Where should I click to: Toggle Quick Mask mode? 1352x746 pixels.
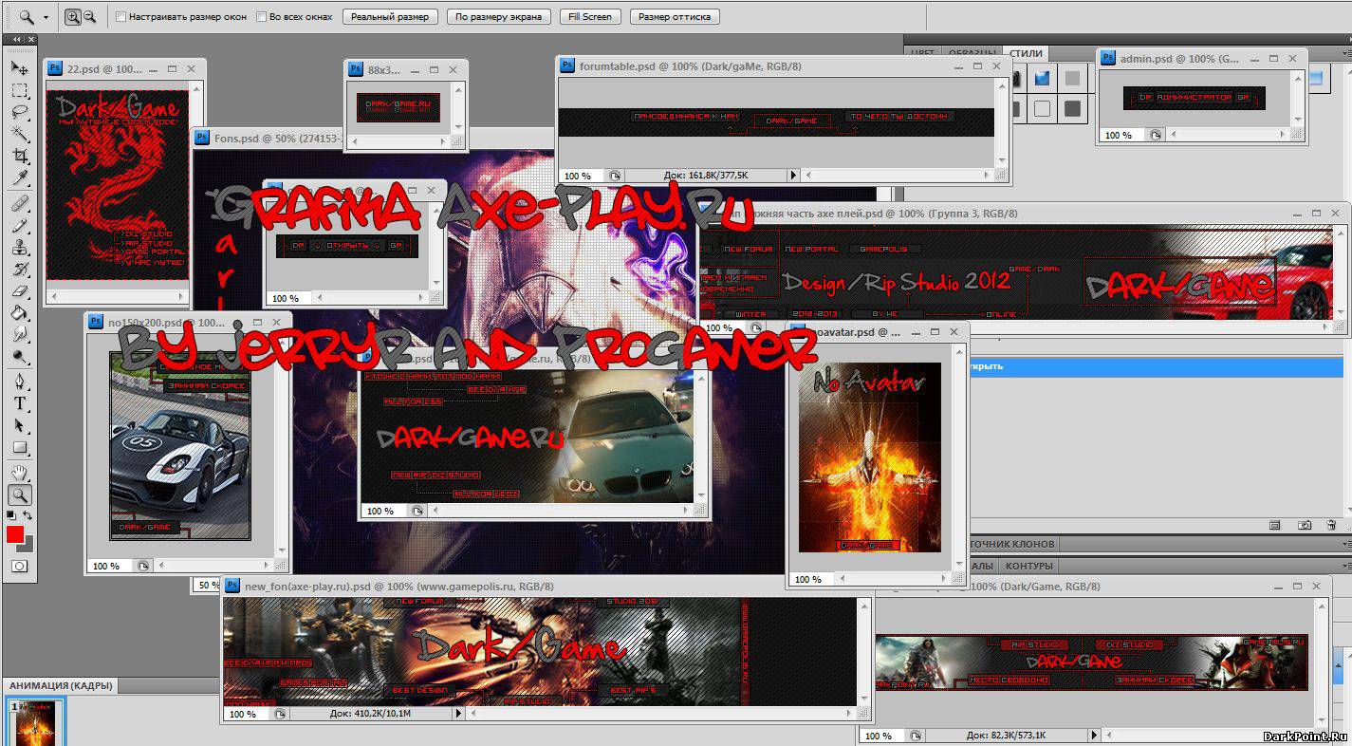[19, 566]
